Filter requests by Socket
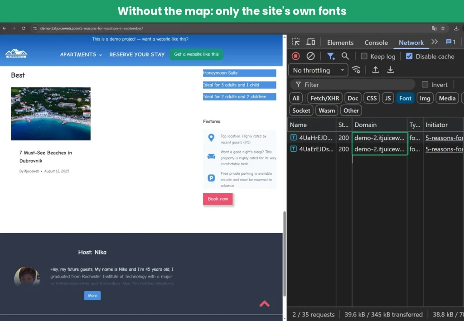 [x=301, y=110]
